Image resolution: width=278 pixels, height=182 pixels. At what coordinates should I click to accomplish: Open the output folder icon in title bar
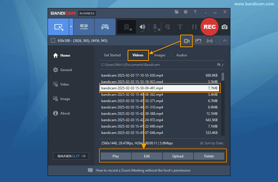tap(176, 12)
